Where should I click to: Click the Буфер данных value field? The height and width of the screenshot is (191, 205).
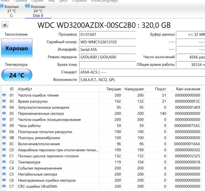191,34
